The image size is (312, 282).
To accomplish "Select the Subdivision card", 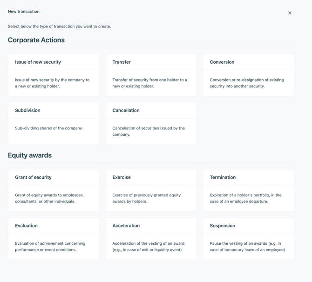I will (x=54, y=123).
